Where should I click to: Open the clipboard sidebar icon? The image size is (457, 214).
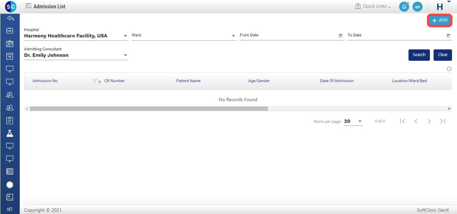click(10, 120)
